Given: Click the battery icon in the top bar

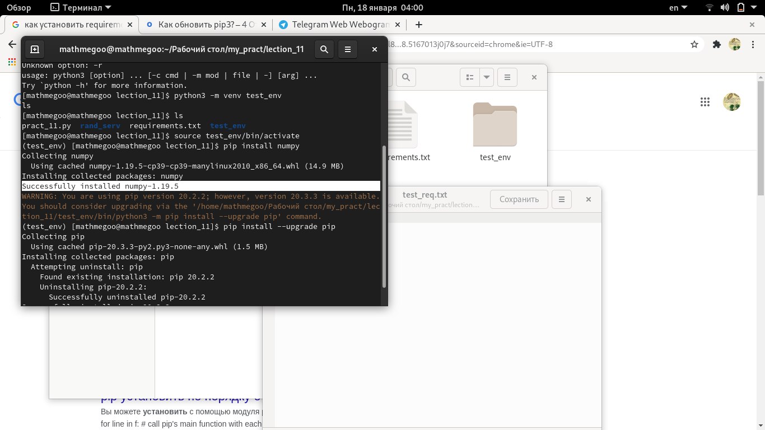Looking at the screenshot, I should [741, 7].
